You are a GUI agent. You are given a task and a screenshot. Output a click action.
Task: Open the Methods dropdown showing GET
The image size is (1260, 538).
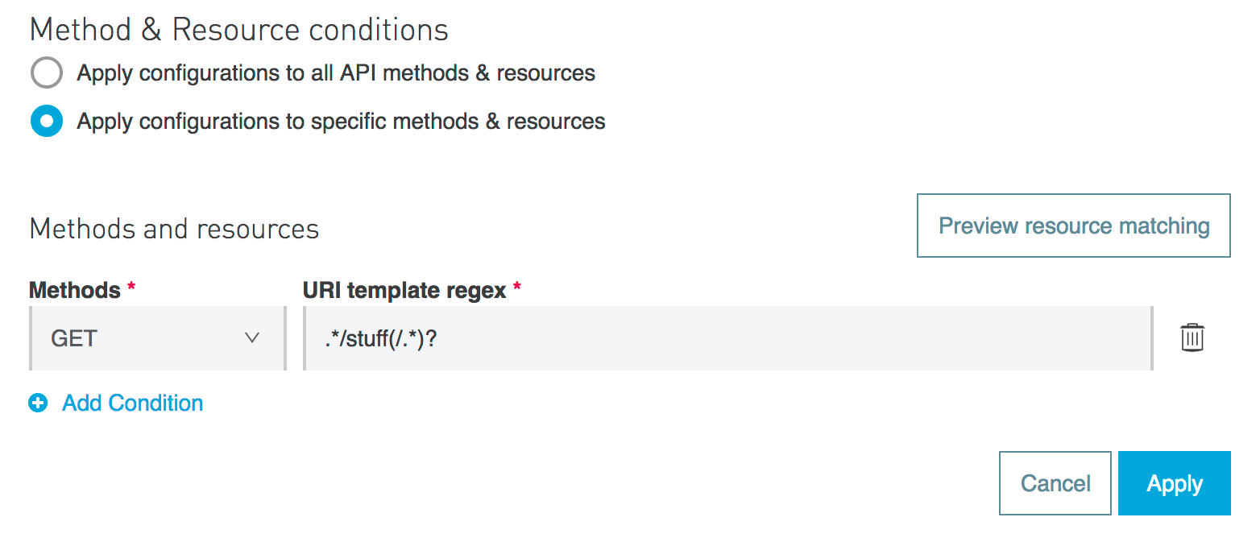click(x=157, y=337)
